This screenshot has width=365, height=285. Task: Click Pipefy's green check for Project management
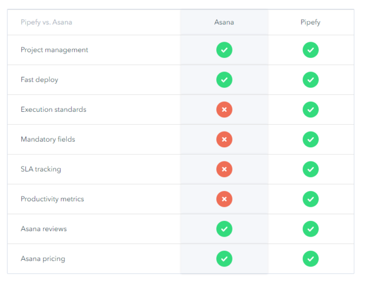[x=311, y=50]
